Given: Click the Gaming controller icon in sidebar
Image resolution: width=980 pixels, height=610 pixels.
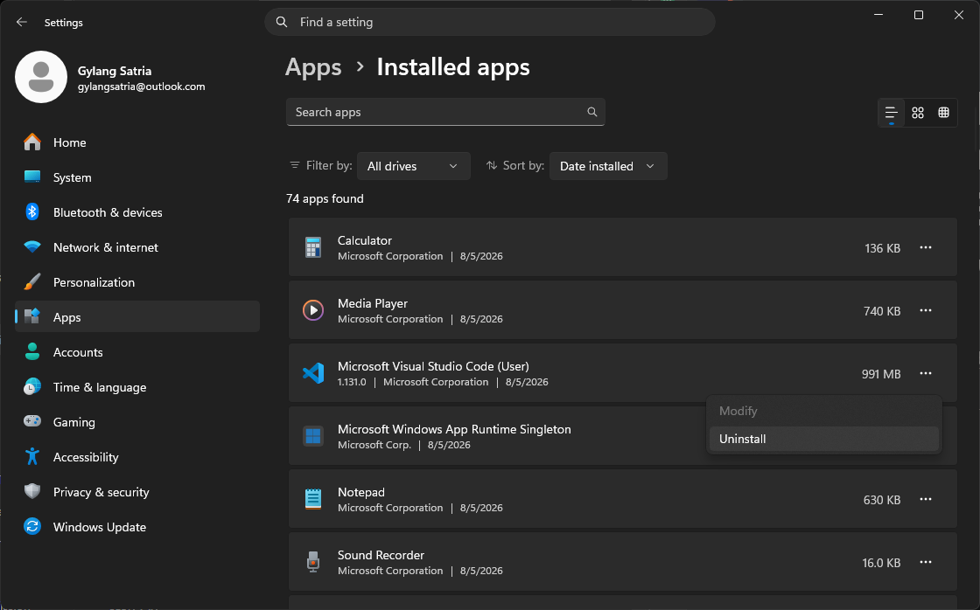Looking at the screenshot, I should 31,422.
